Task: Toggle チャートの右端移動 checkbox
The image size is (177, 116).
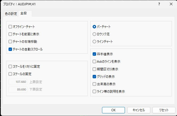Action: (10, 41)
